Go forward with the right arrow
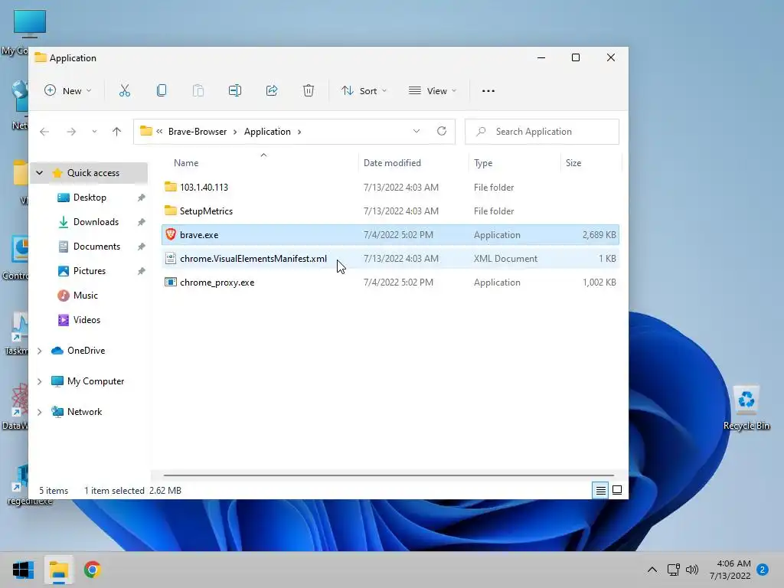Screen dimensions: 784x588 click(71, 132)
